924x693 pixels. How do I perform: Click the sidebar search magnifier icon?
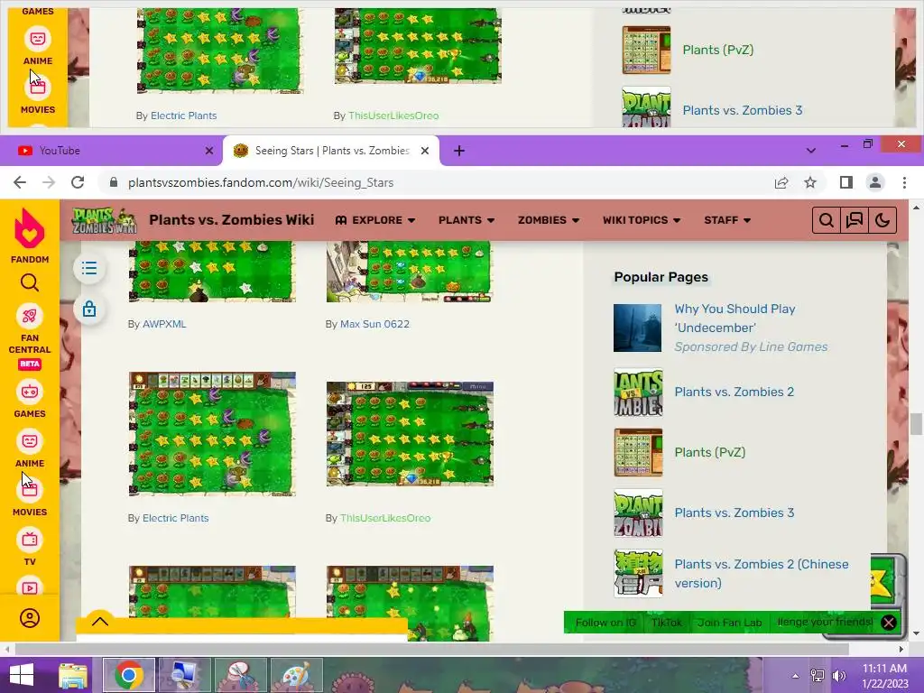(x=30, y=283)
